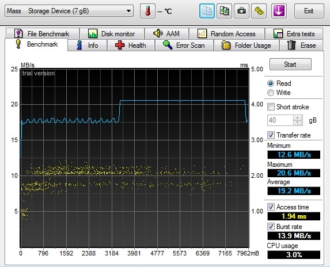Click the Start benchmark button

pos(290,64)
